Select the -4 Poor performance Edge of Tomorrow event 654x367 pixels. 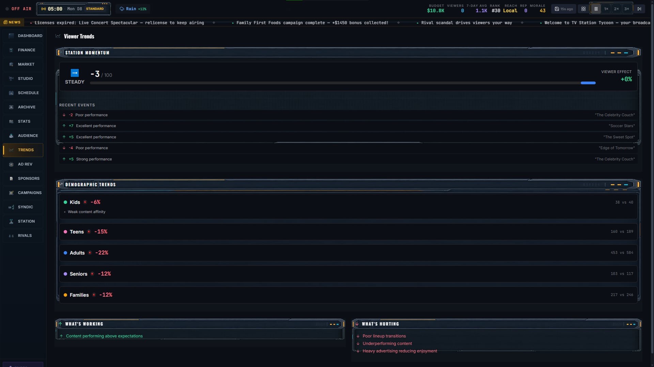[x=348, y=148]
